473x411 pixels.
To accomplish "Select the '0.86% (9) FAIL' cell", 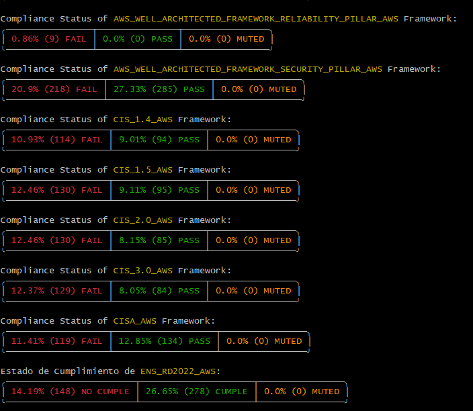I will 49,39.
